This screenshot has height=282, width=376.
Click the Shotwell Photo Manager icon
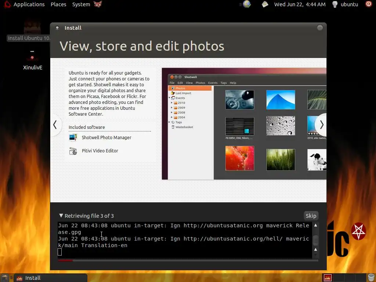[73, 137]
